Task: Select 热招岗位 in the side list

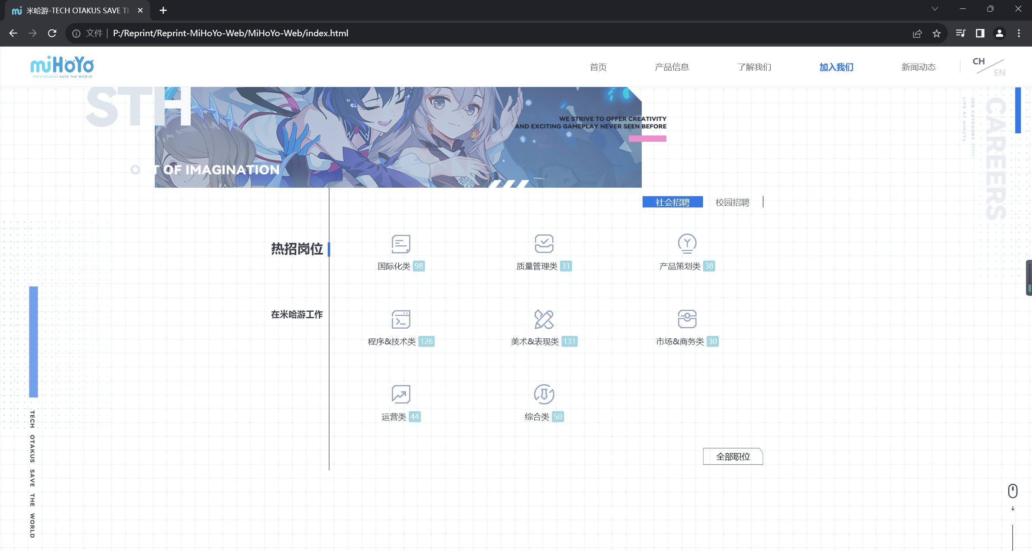Action: click(x=297, y=249)
